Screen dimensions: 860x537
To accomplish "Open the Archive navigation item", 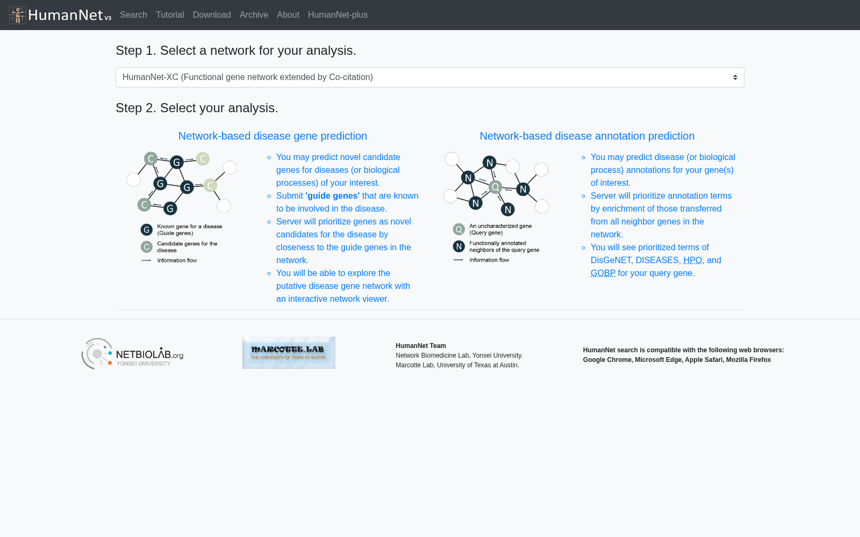I will click(254, 15).
